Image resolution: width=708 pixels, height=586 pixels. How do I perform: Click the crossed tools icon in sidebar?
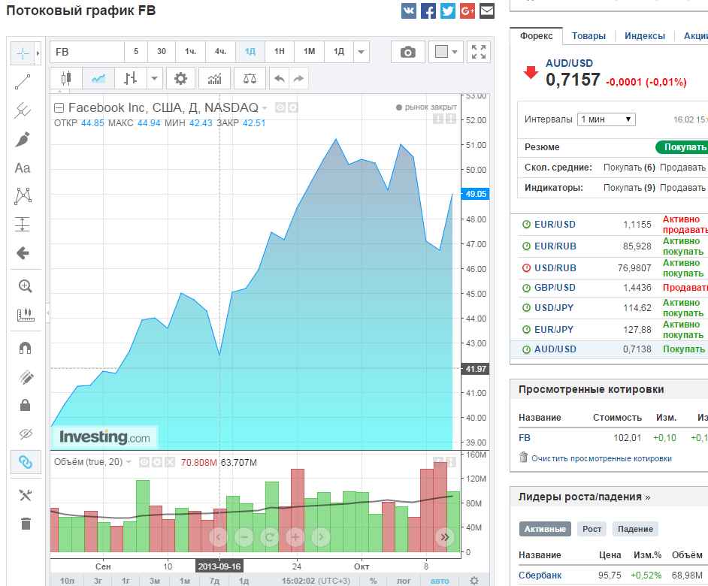pyautogui.click(x=26, y=495)
